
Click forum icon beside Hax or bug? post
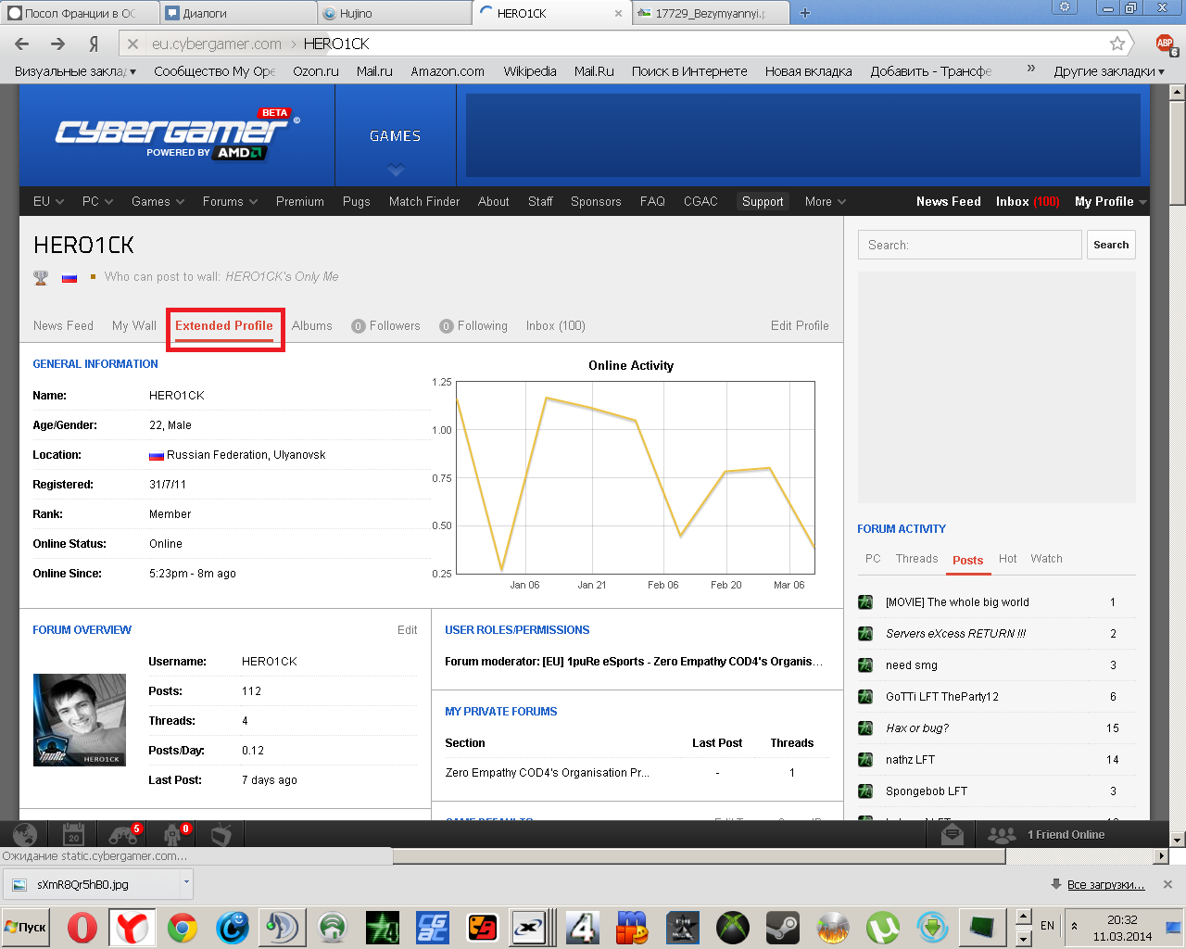pos(865,728)
